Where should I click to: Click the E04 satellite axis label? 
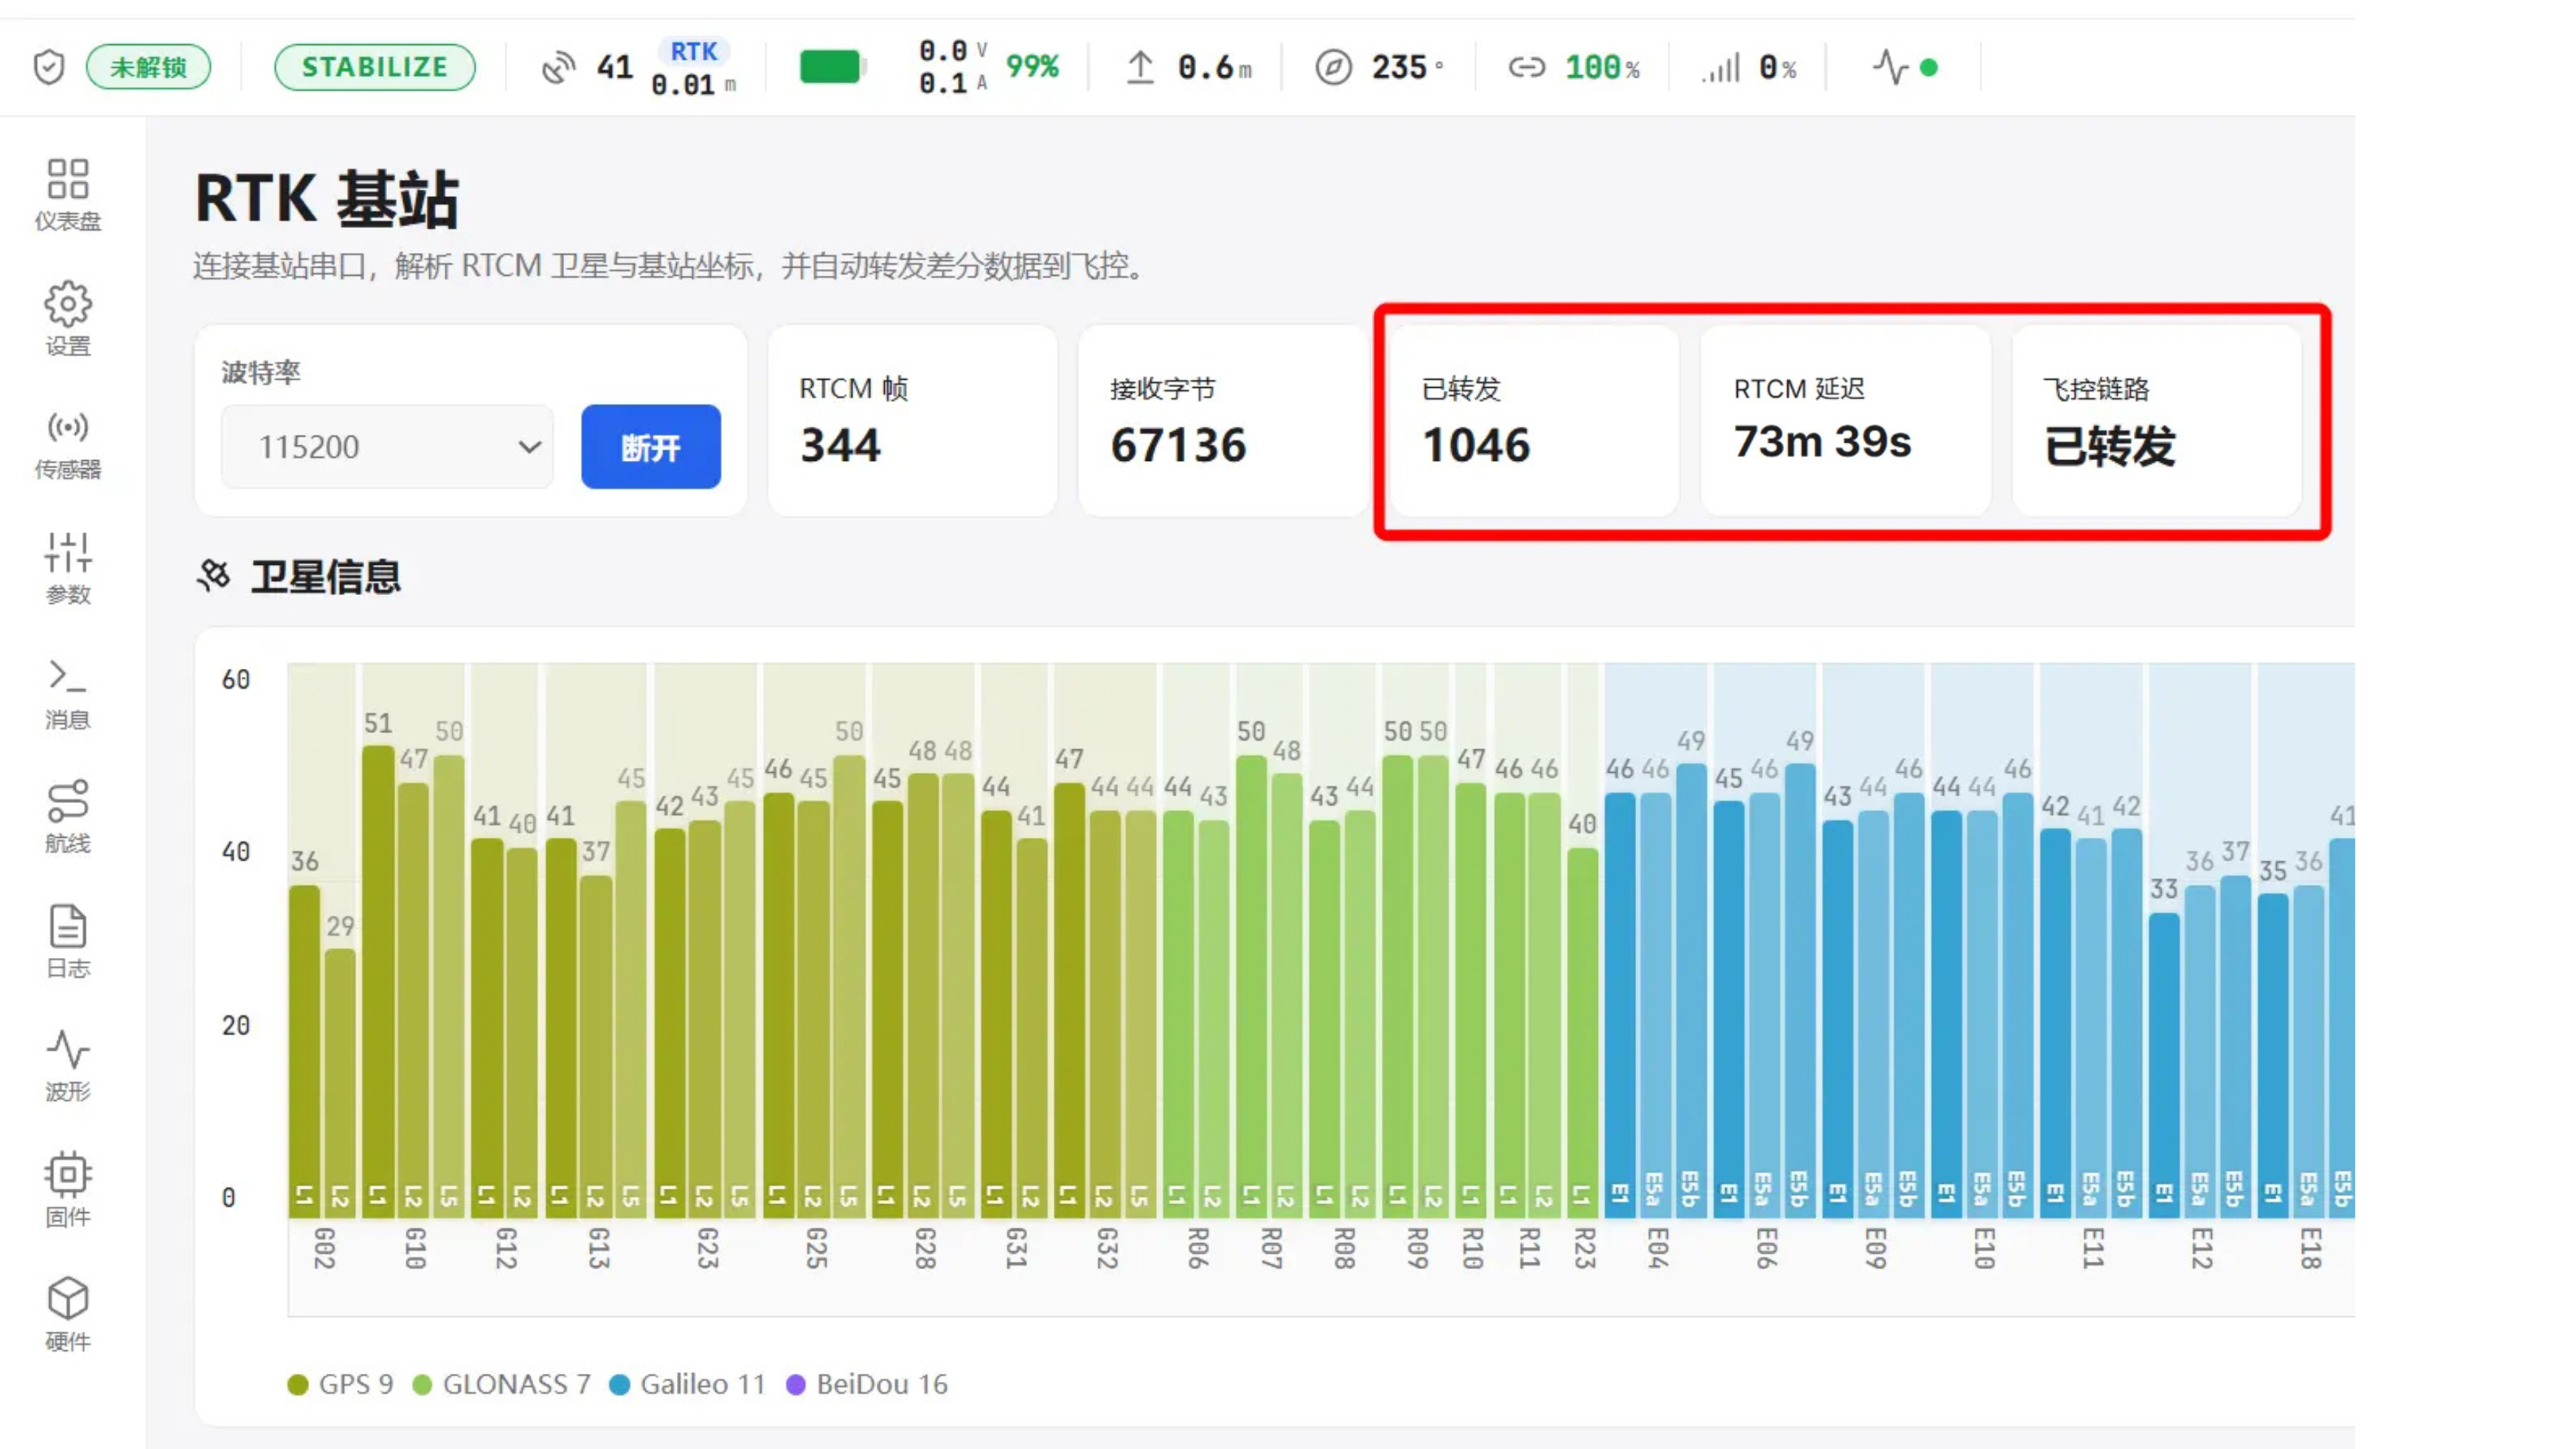[x=1658, y=1248]
